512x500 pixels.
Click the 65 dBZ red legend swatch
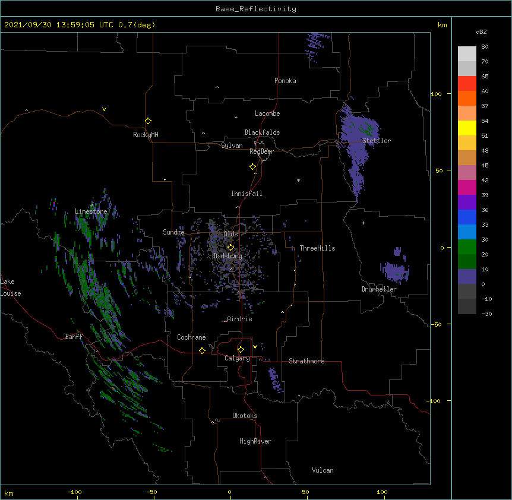click(467, 84)
